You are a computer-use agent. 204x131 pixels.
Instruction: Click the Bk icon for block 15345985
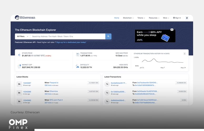(x=19, y=101)
